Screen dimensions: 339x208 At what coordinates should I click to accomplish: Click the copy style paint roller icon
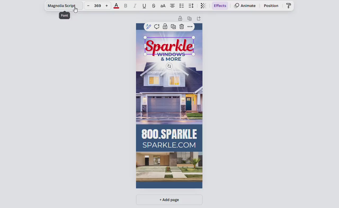coord(289,6)
